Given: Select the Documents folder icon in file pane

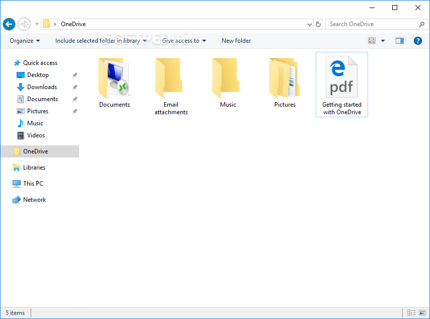Looking at the screenshot, I should click(114, 78).
